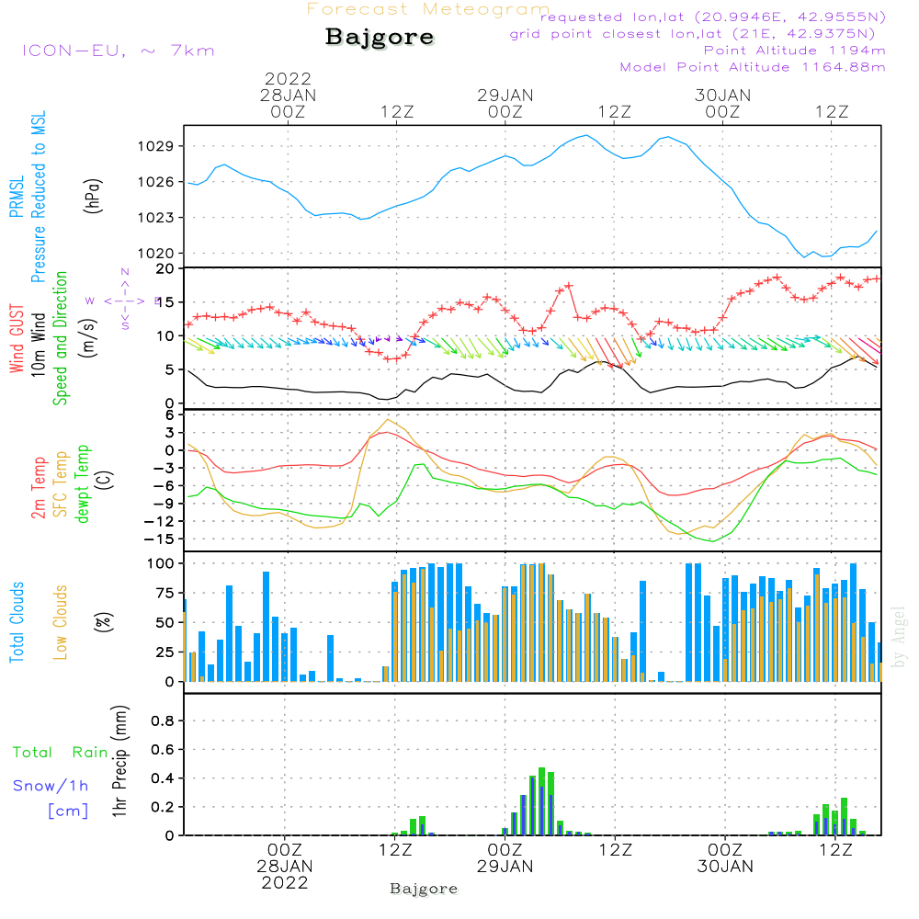Click the bottom-axis '00Z 29JAN' label

click(505, 858)
